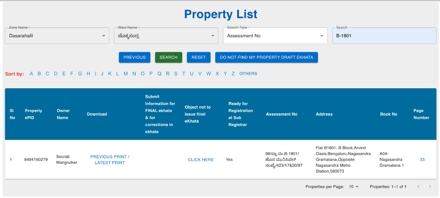The width and height of the screenshot is (440, 198).
Task: Open the Previous Print / Latest Print link
Action: [110, 160]
